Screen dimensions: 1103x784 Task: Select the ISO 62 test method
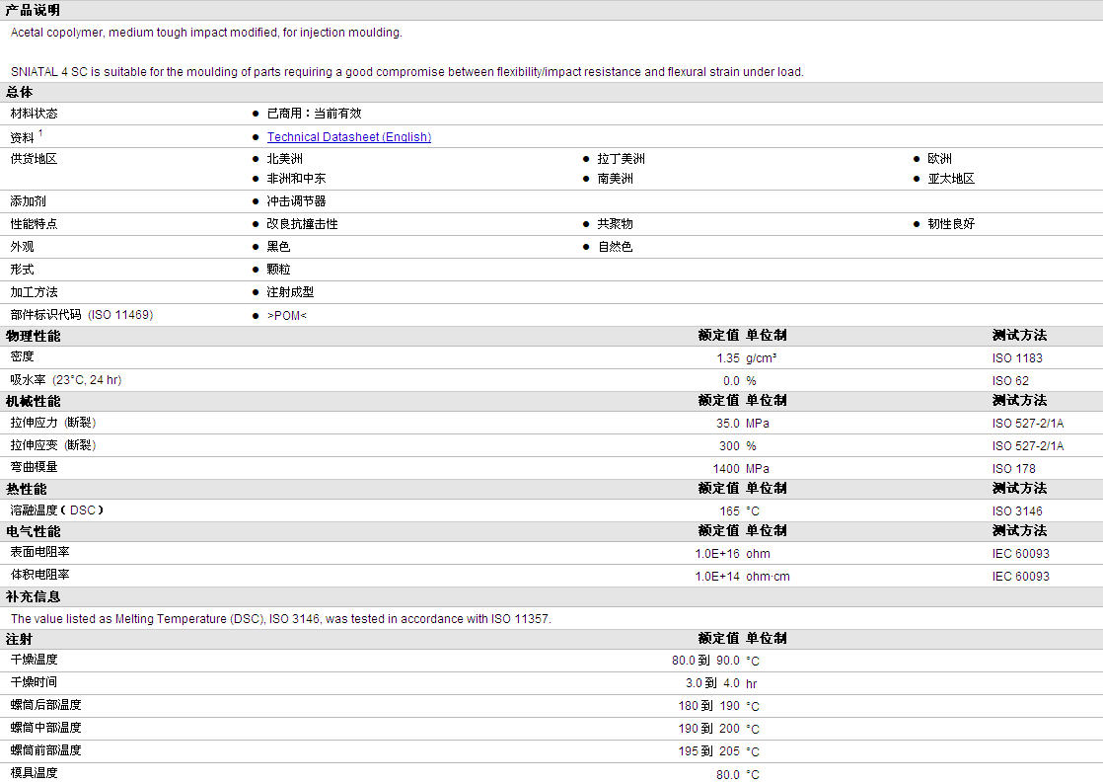click(x=1010, y=381)
